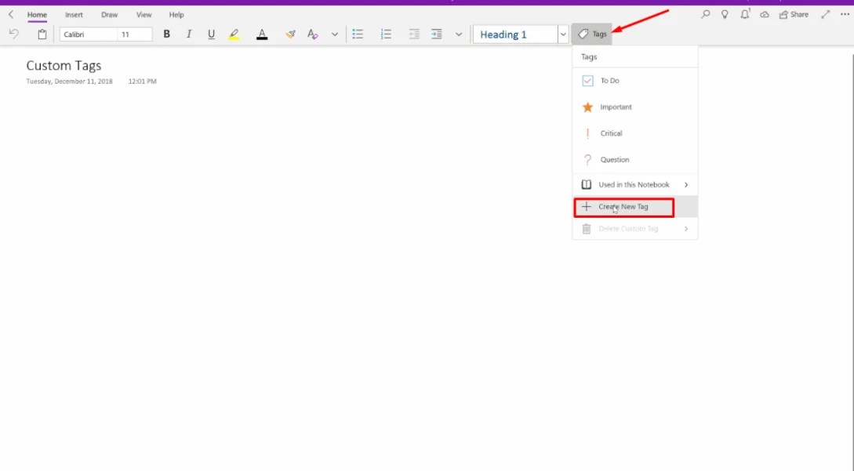Screen dimensions: 854x471
Task: Click the Clear Formatting icon
Action: coord(312,34)
